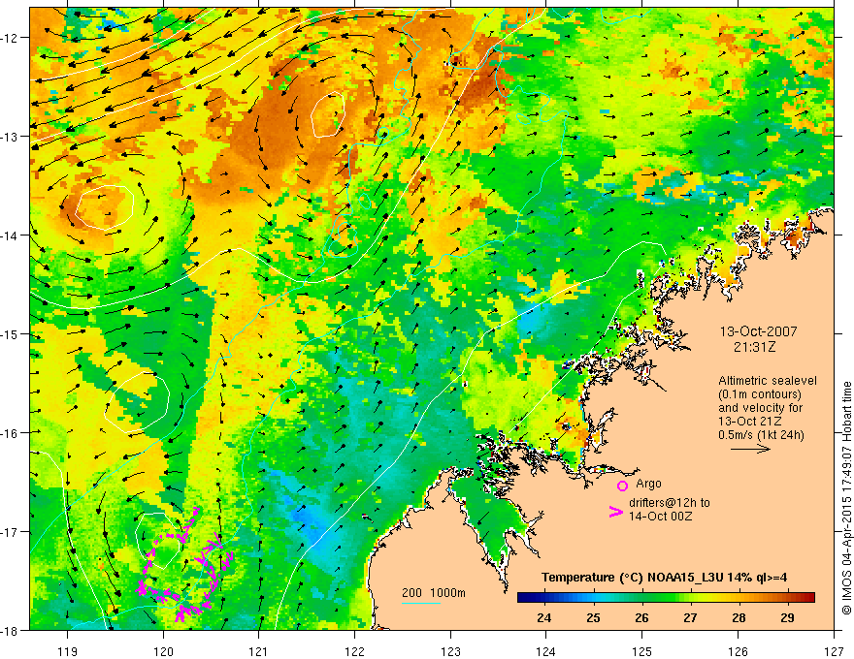Click the 'drifters@12h to' legend label
Image resolution: width=854 pixels, height=659 pixels.
click(670, 503)
